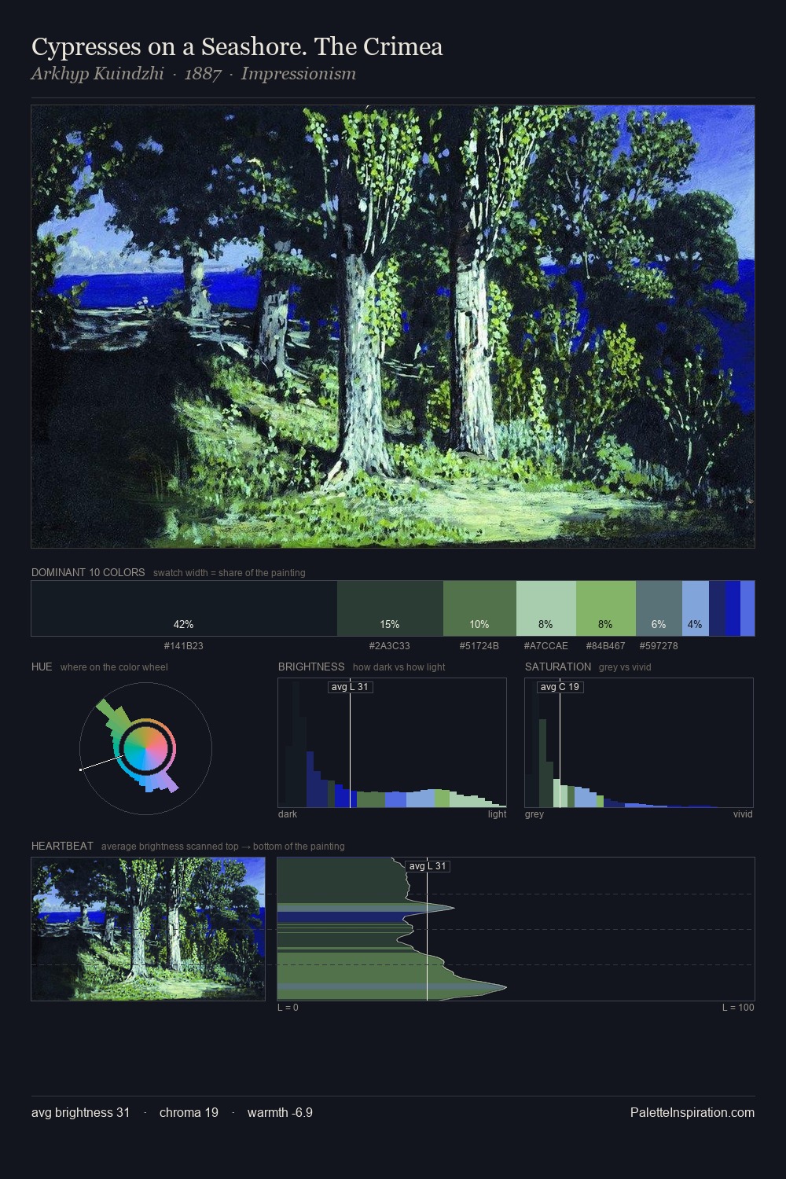The width and height of the screenshot is (786, 1179).
Task: Select the 15% swatch #2A3C33
Action: pos(390,608)
